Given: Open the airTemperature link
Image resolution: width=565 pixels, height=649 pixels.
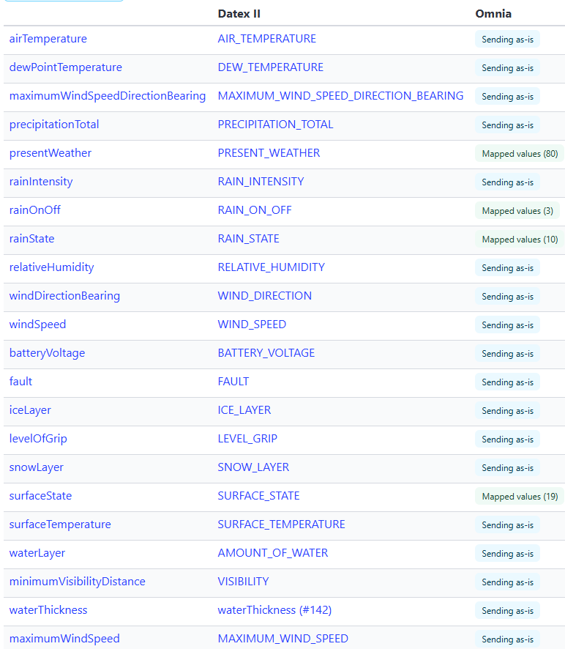Looking at the screenshot, I should coord(48,39).
